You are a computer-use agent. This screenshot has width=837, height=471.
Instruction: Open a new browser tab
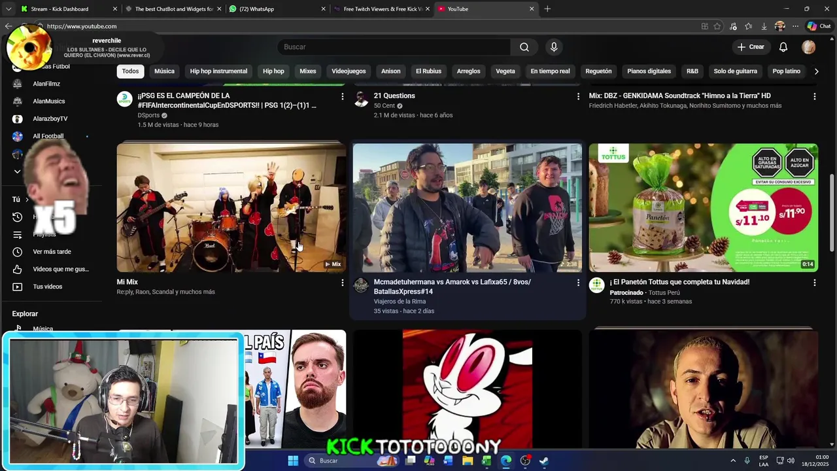pos(547,9)
